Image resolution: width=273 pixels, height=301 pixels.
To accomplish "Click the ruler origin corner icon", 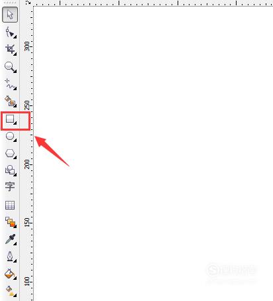I will (x=28, y=3).
